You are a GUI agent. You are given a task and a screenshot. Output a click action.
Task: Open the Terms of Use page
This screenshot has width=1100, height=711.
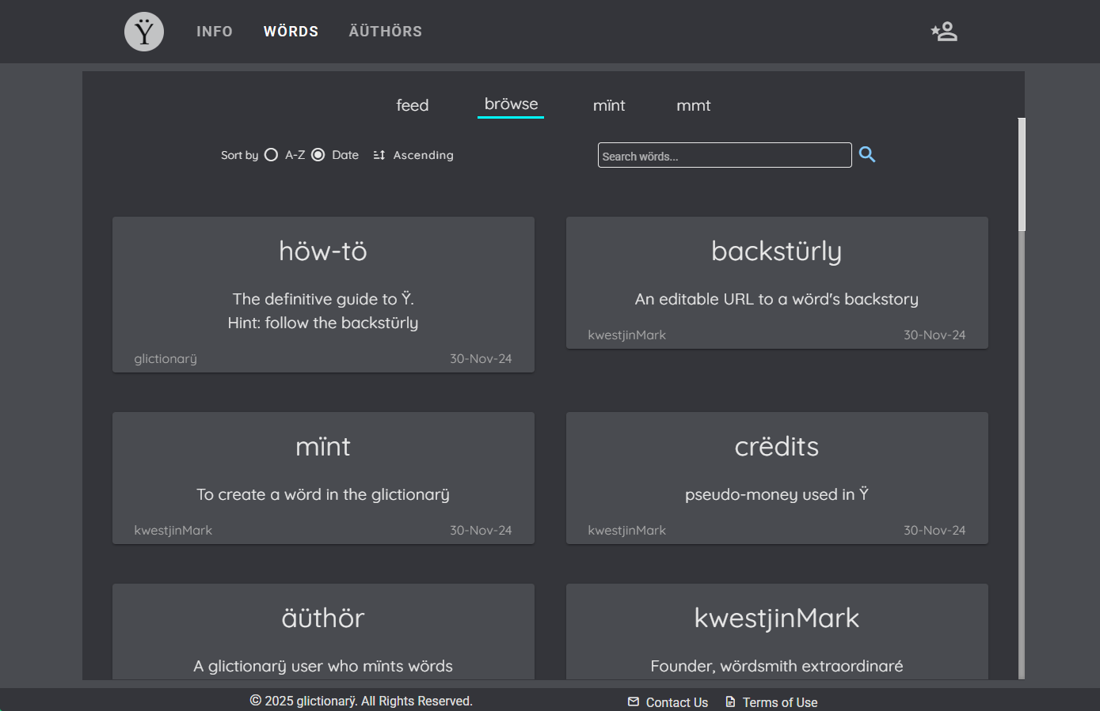tap(780, 702)
